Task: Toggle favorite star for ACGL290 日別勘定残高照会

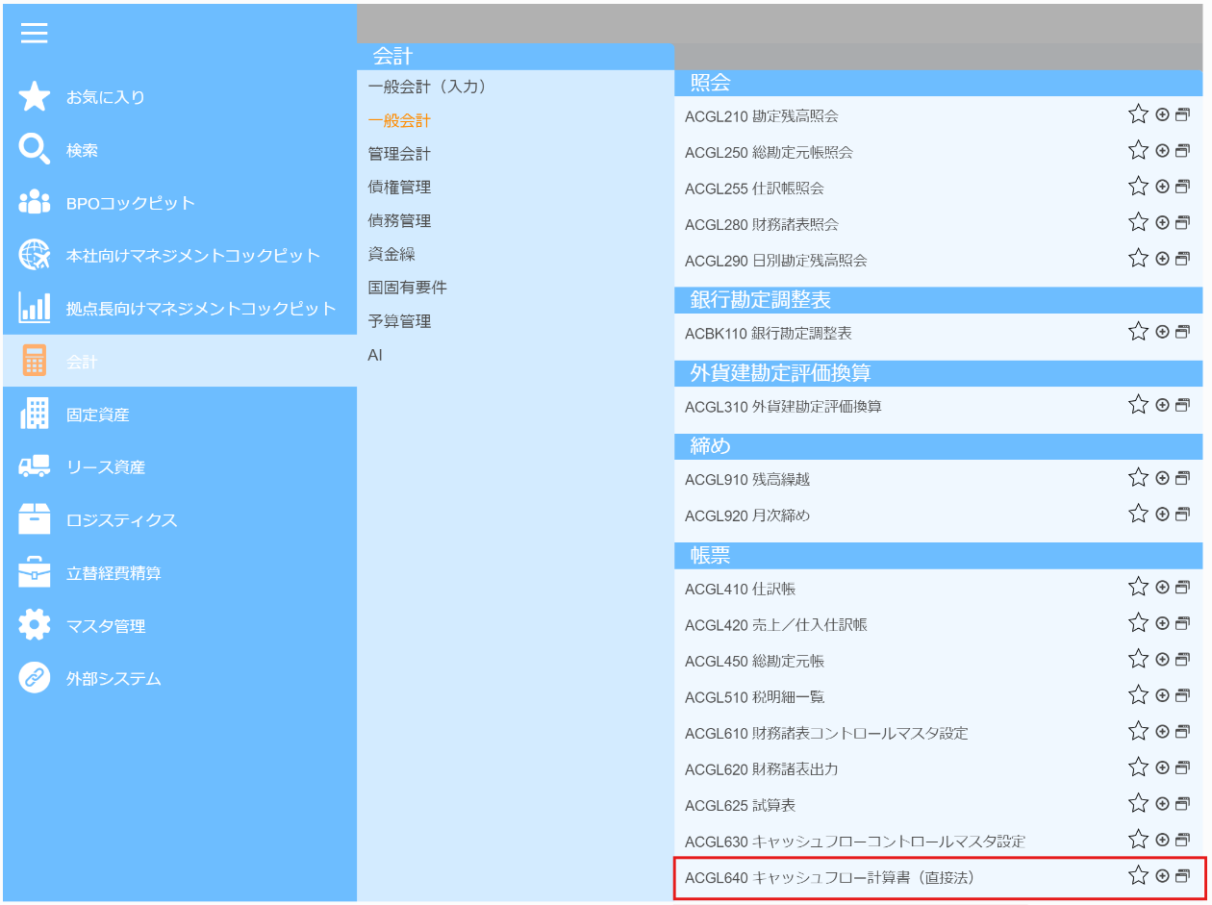Action: (1139, 259)
